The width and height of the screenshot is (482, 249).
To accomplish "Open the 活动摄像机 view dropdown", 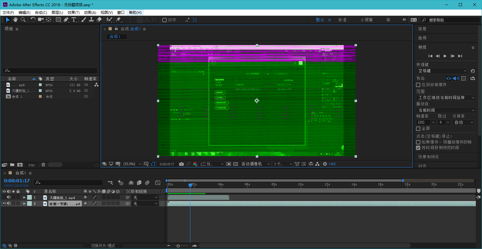I will click(256, 164).
